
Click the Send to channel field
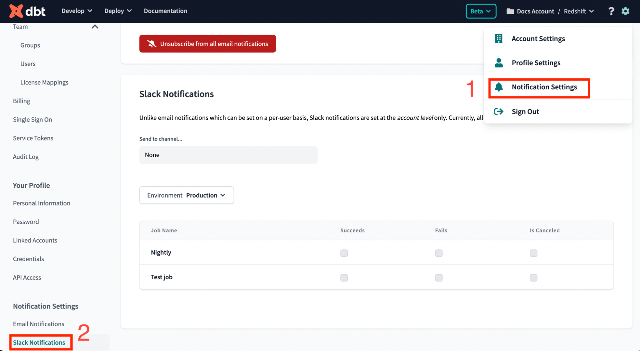[x=228, y=155]
